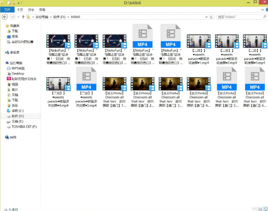Select 足太Penta Oneroom video 4 thumbnail
The height and width of the screenshot is (211, 268).
click(x=199, y=84)
